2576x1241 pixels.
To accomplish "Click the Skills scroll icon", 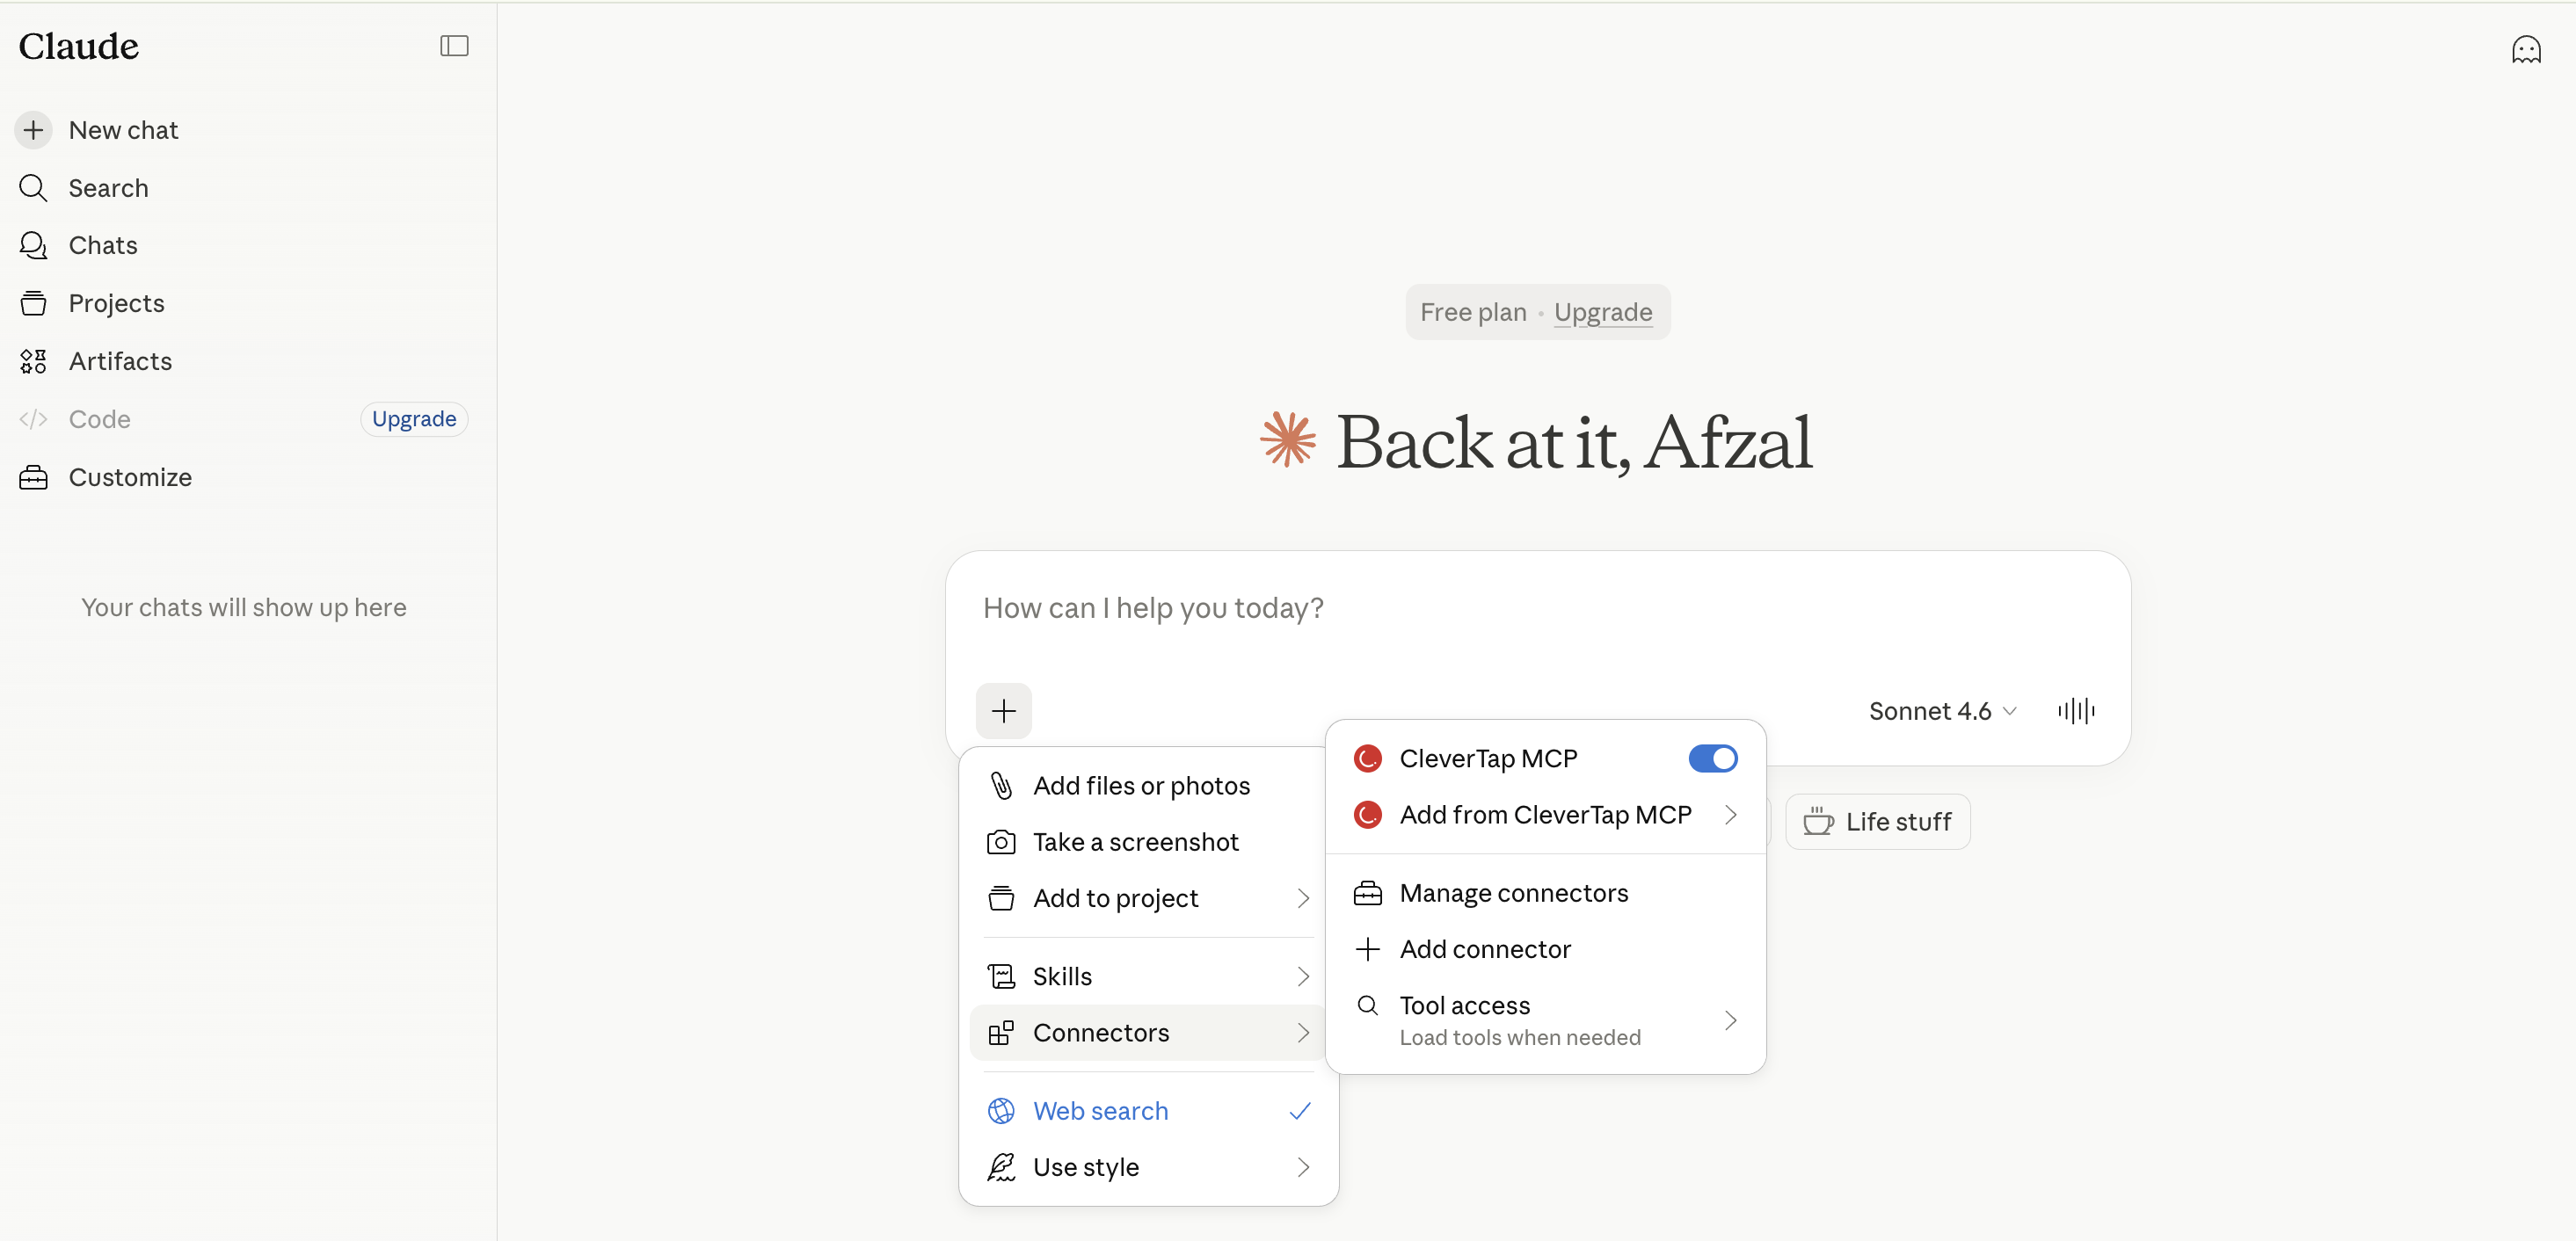I will [x=1001, y=976].
